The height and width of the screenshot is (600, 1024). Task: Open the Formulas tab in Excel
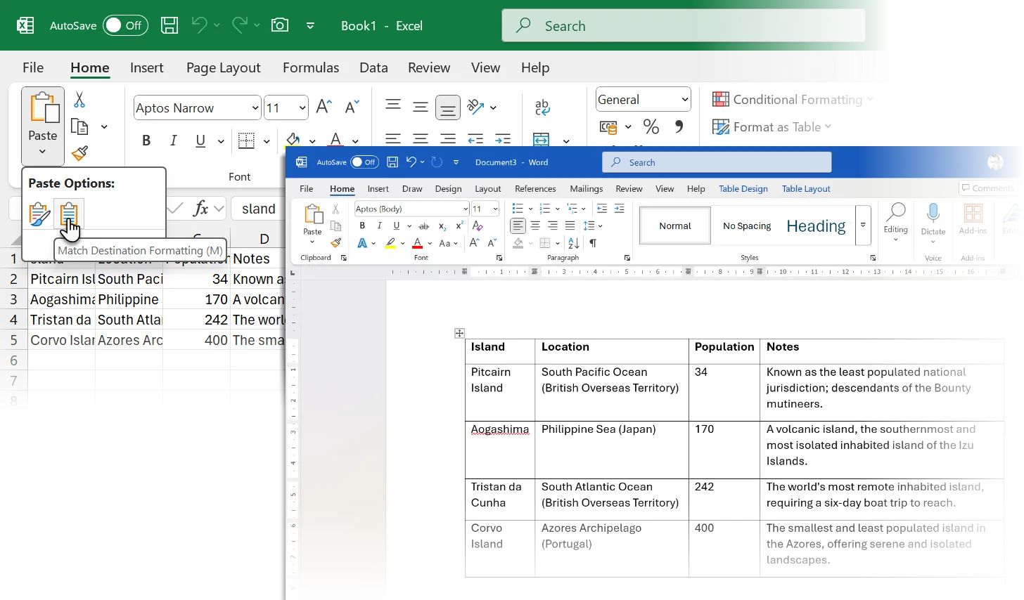[310, 67]
